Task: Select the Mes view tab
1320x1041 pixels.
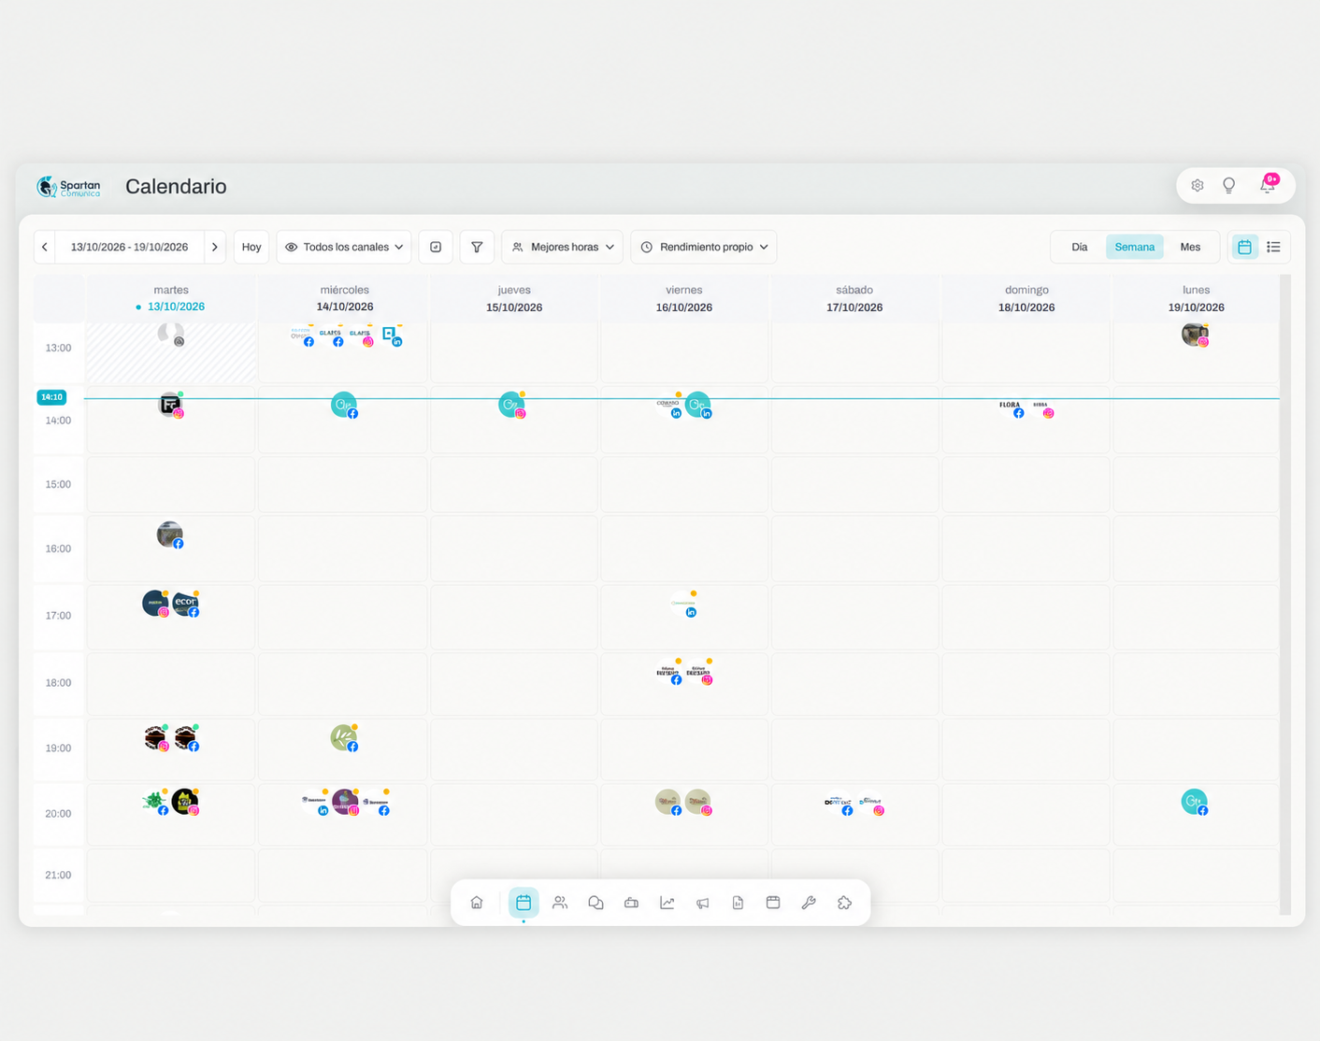Action: (1190, 247)
